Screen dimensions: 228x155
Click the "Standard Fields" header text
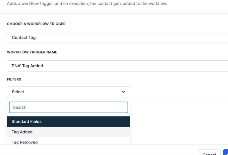coord(27,122)
